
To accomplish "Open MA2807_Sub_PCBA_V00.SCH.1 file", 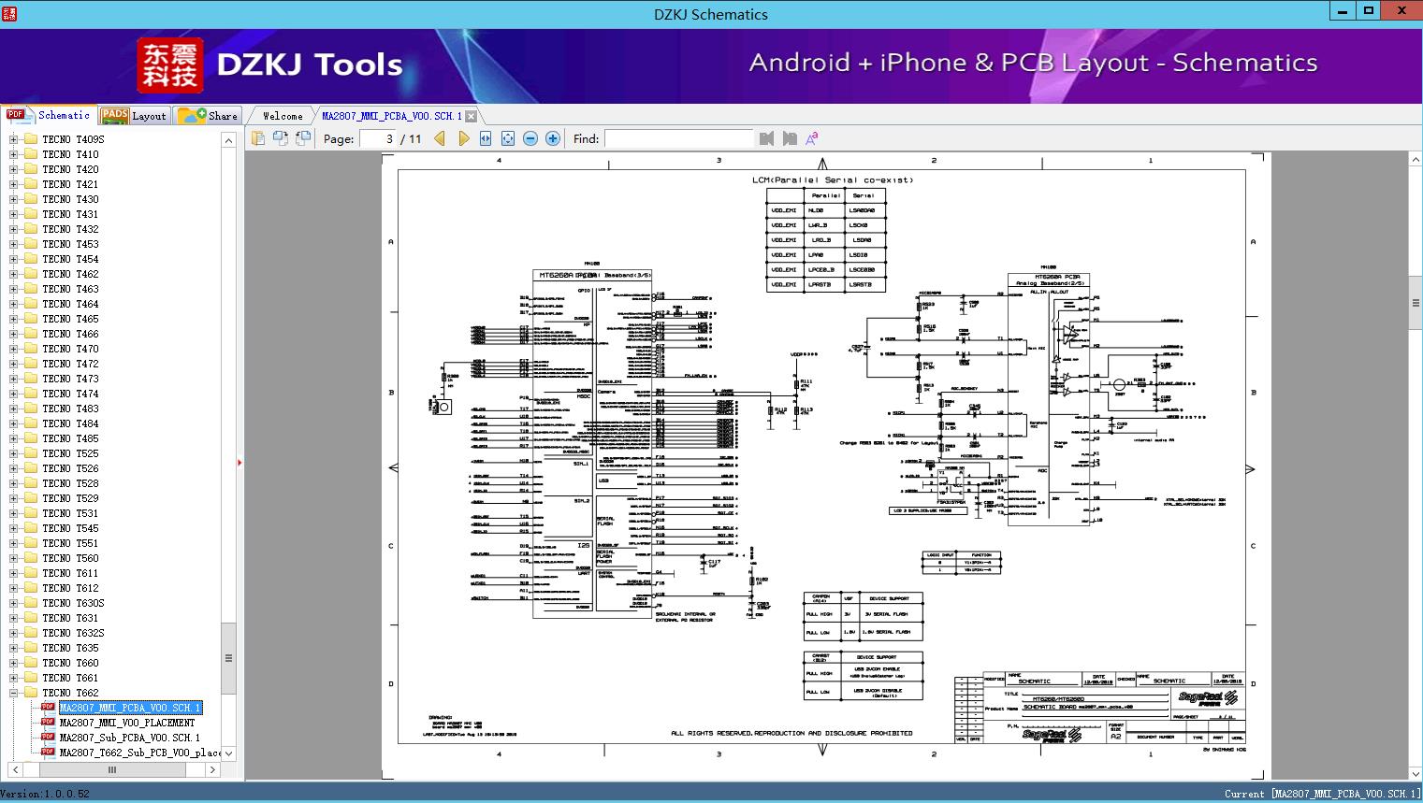I will (x=130, y=738).
